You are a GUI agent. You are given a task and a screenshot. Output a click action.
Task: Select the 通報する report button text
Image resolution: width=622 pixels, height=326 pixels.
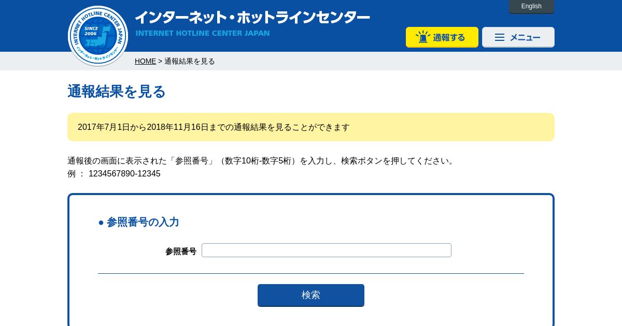pyautogui.click(x=449, y=37)
